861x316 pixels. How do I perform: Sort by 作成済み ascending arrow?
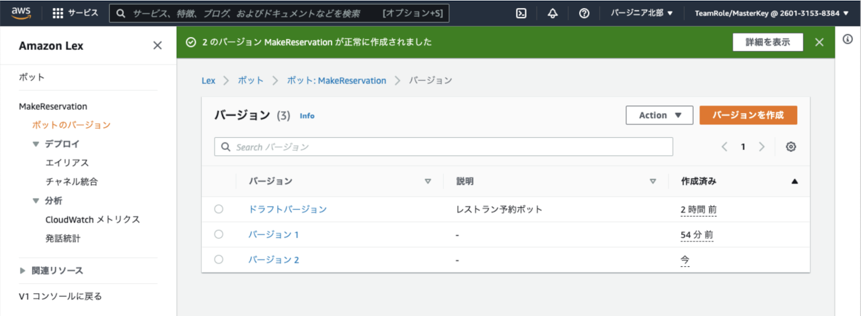pyautogui.click(x=794, y=182)
